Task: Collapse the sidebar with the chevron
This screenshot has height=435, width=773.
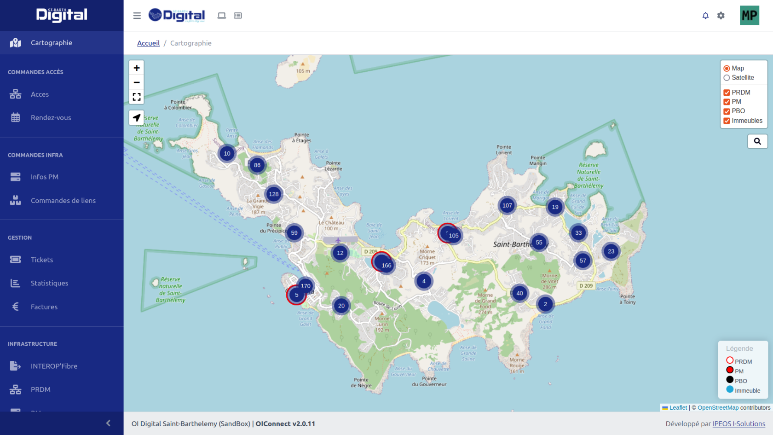Action: point(108,423)
